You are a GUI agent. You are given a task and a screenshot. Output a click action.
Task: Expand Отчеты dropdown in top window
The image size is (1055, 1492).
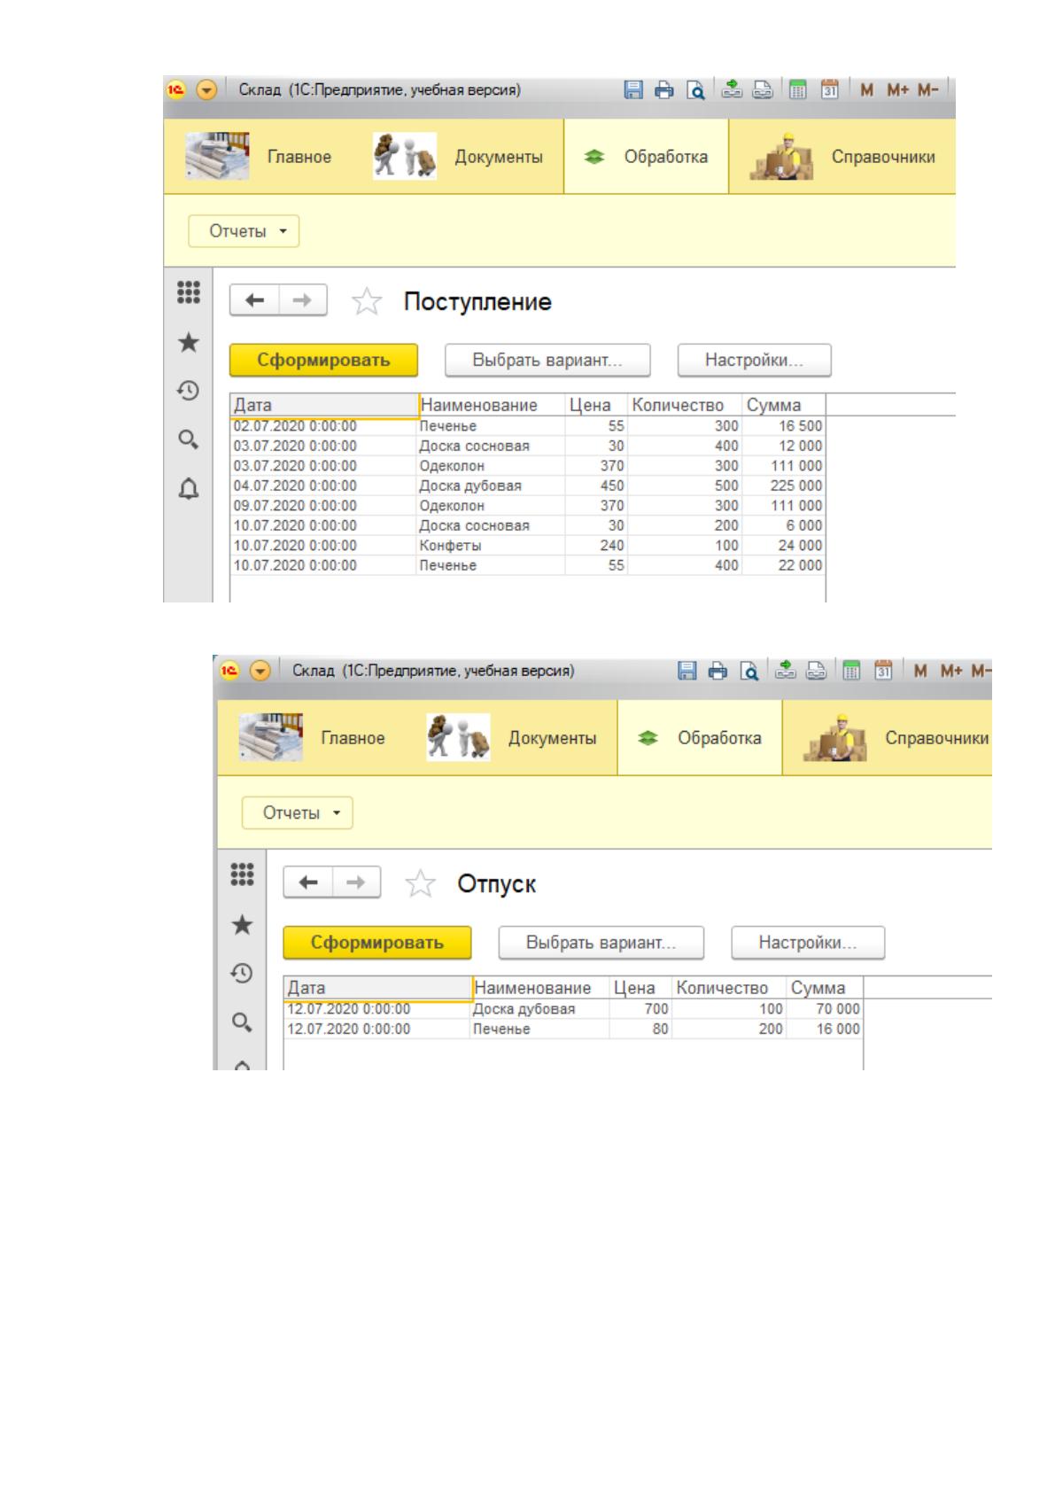(244, 231)
